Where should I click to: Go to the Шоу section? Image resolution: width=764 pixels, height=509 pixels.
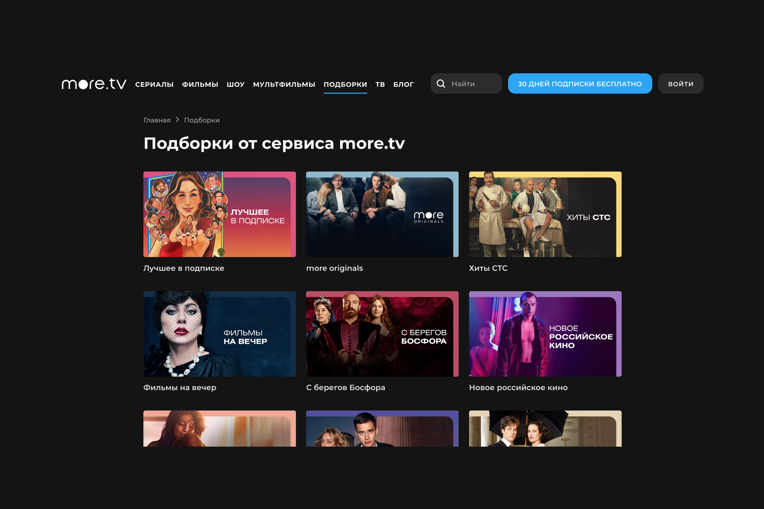tap(236, 84)
